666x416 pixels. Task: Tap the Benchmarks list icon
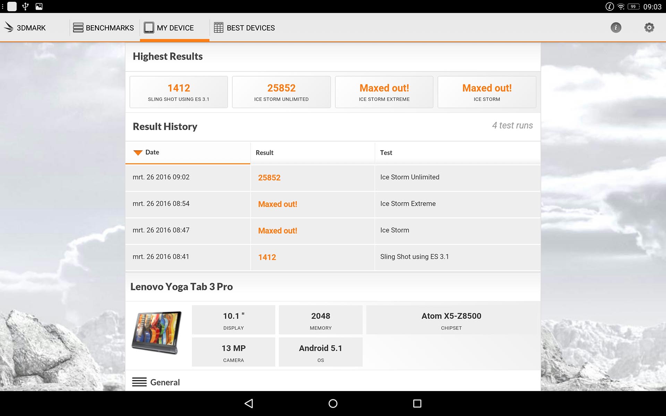click(78, 28)
